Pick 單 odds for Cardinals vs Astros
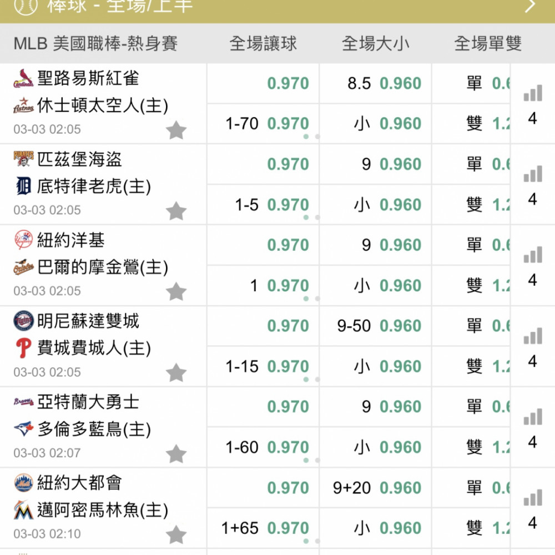Image resolution: width=555 pixels, height=555 pixels. [x=471, y=84]
